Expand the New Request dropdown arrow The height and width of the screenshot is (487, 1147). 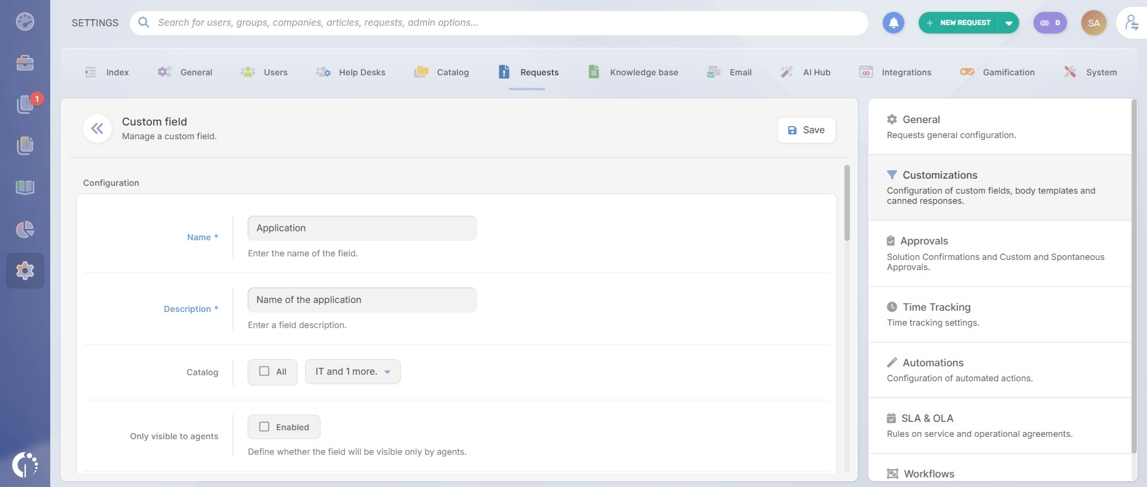(x=1009, y=23)
